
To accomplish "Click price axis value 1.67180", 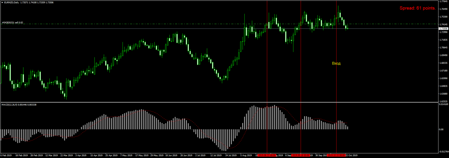I will point(443,70).
